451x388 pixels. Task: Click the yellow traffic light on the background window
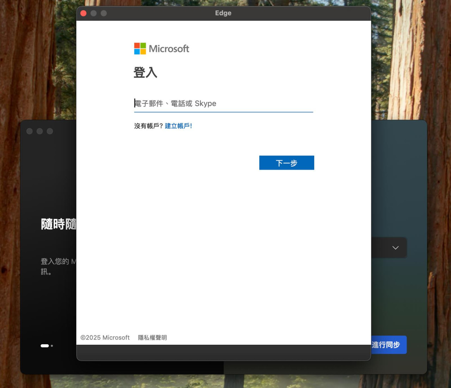tap(40, 131)
